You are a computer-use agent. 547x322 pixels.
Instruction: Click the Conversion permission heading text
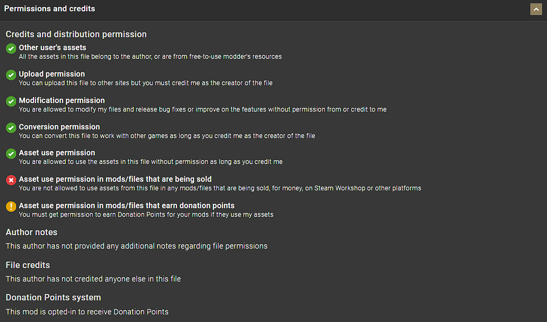pyautogui.click(x=59, y=127)
